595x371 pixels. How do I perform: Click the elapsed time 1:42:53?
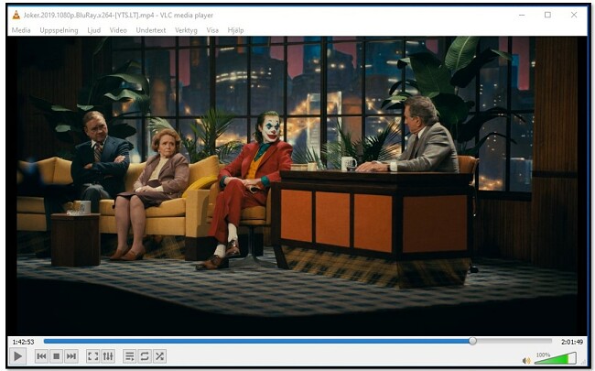[23, 342]
